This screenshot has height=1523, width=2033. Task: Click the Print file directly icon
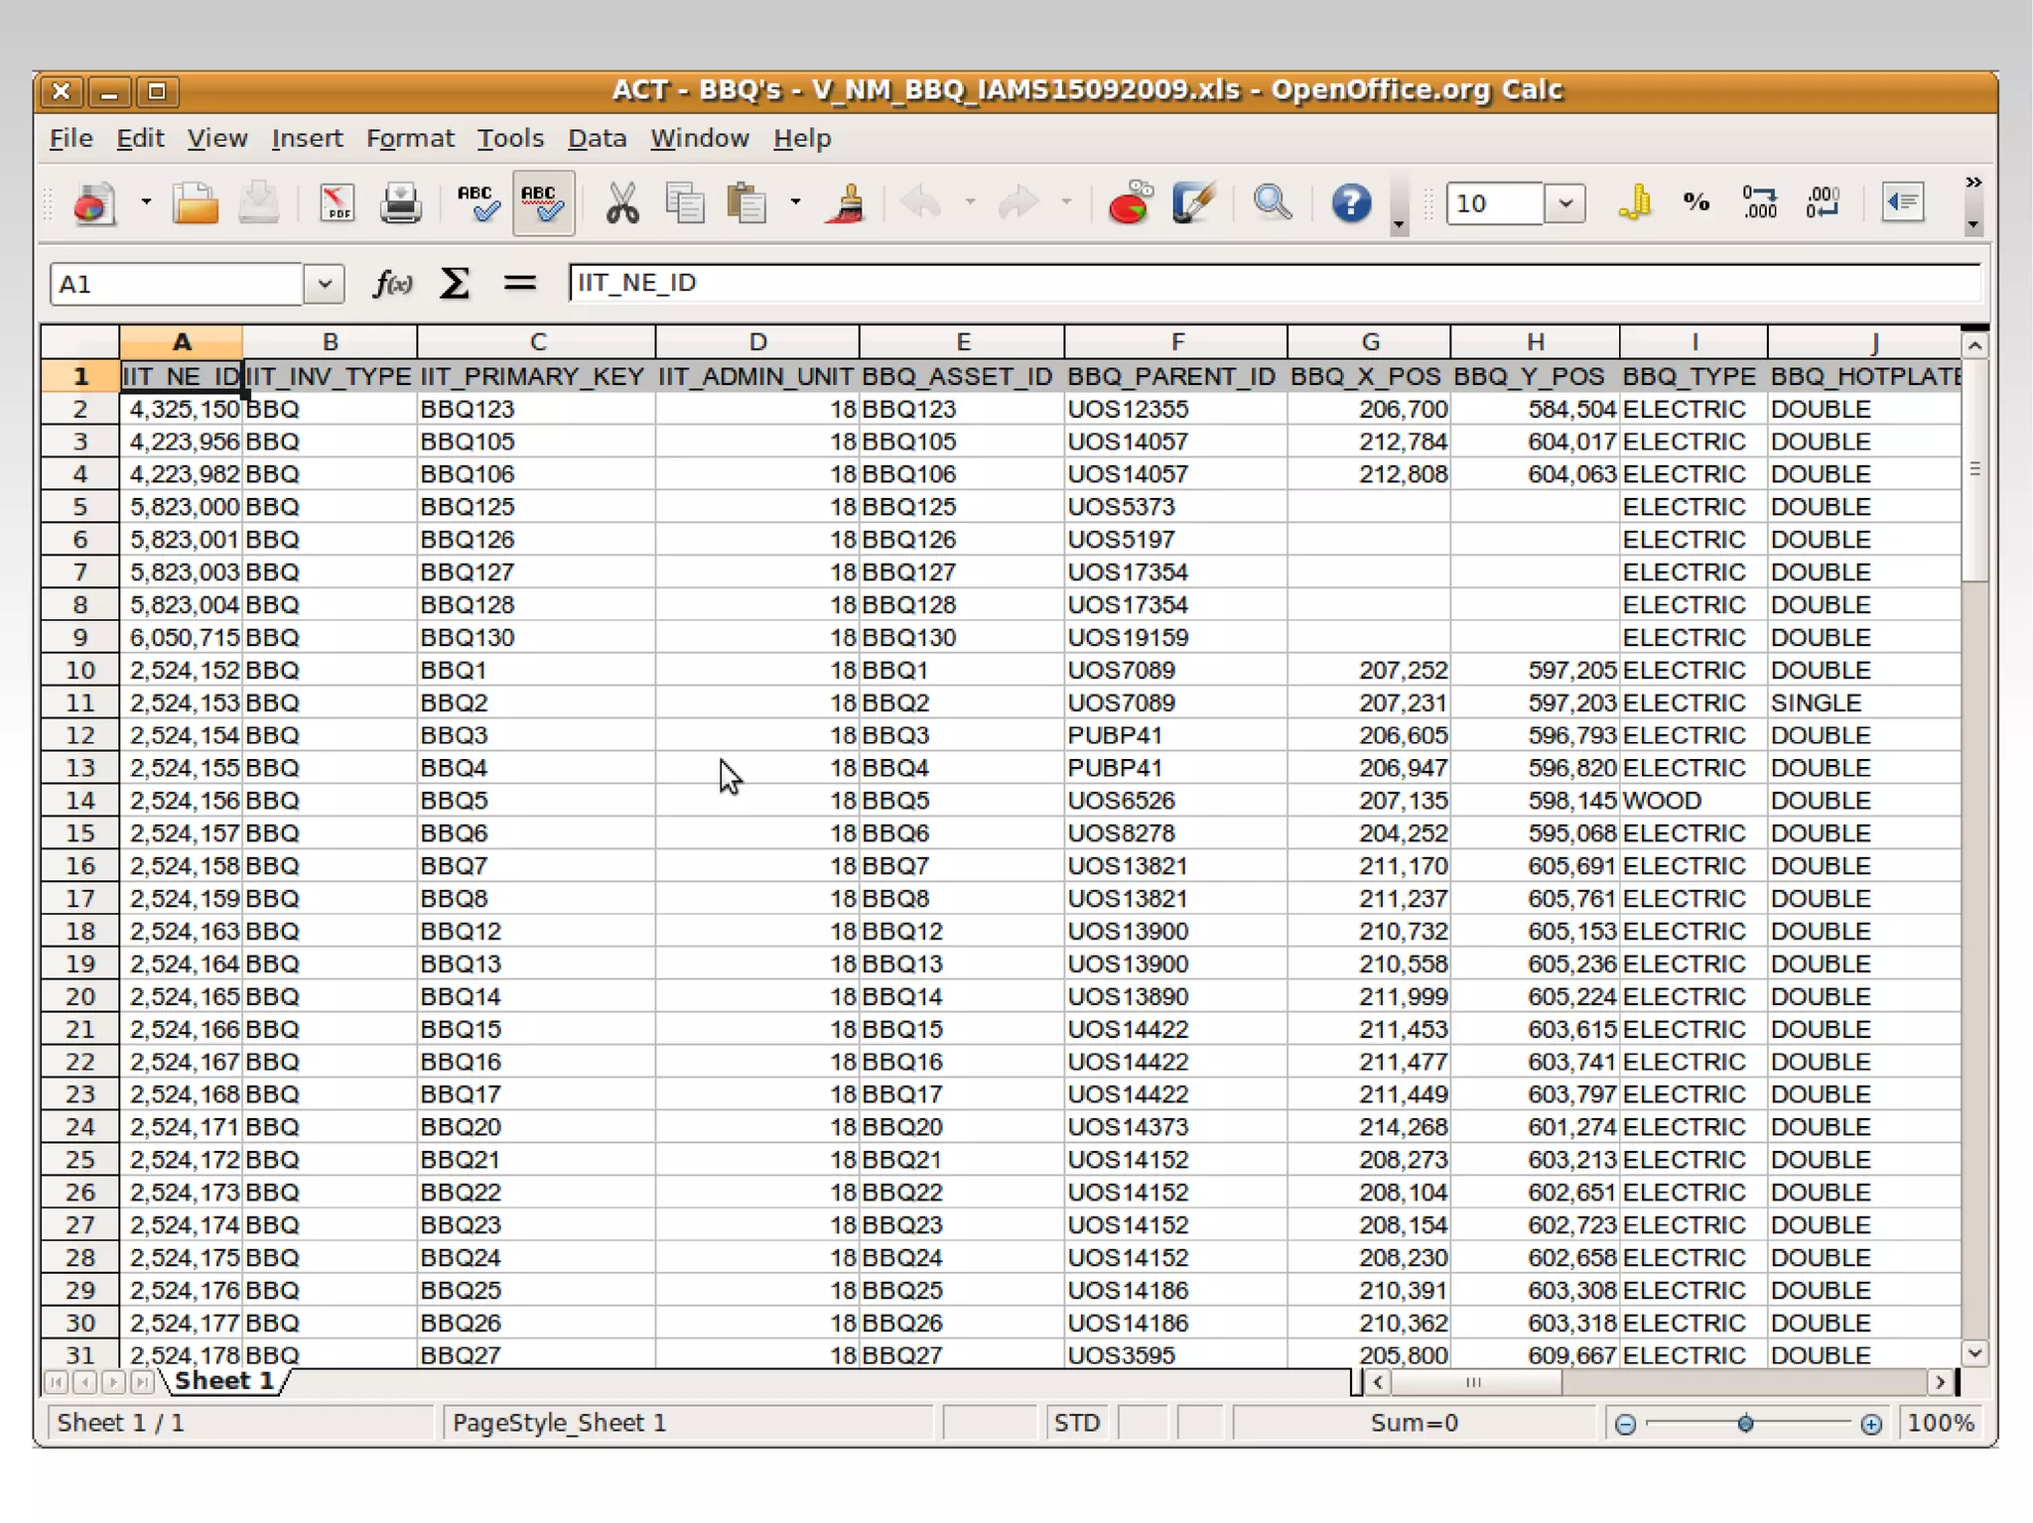pos(400,203)
